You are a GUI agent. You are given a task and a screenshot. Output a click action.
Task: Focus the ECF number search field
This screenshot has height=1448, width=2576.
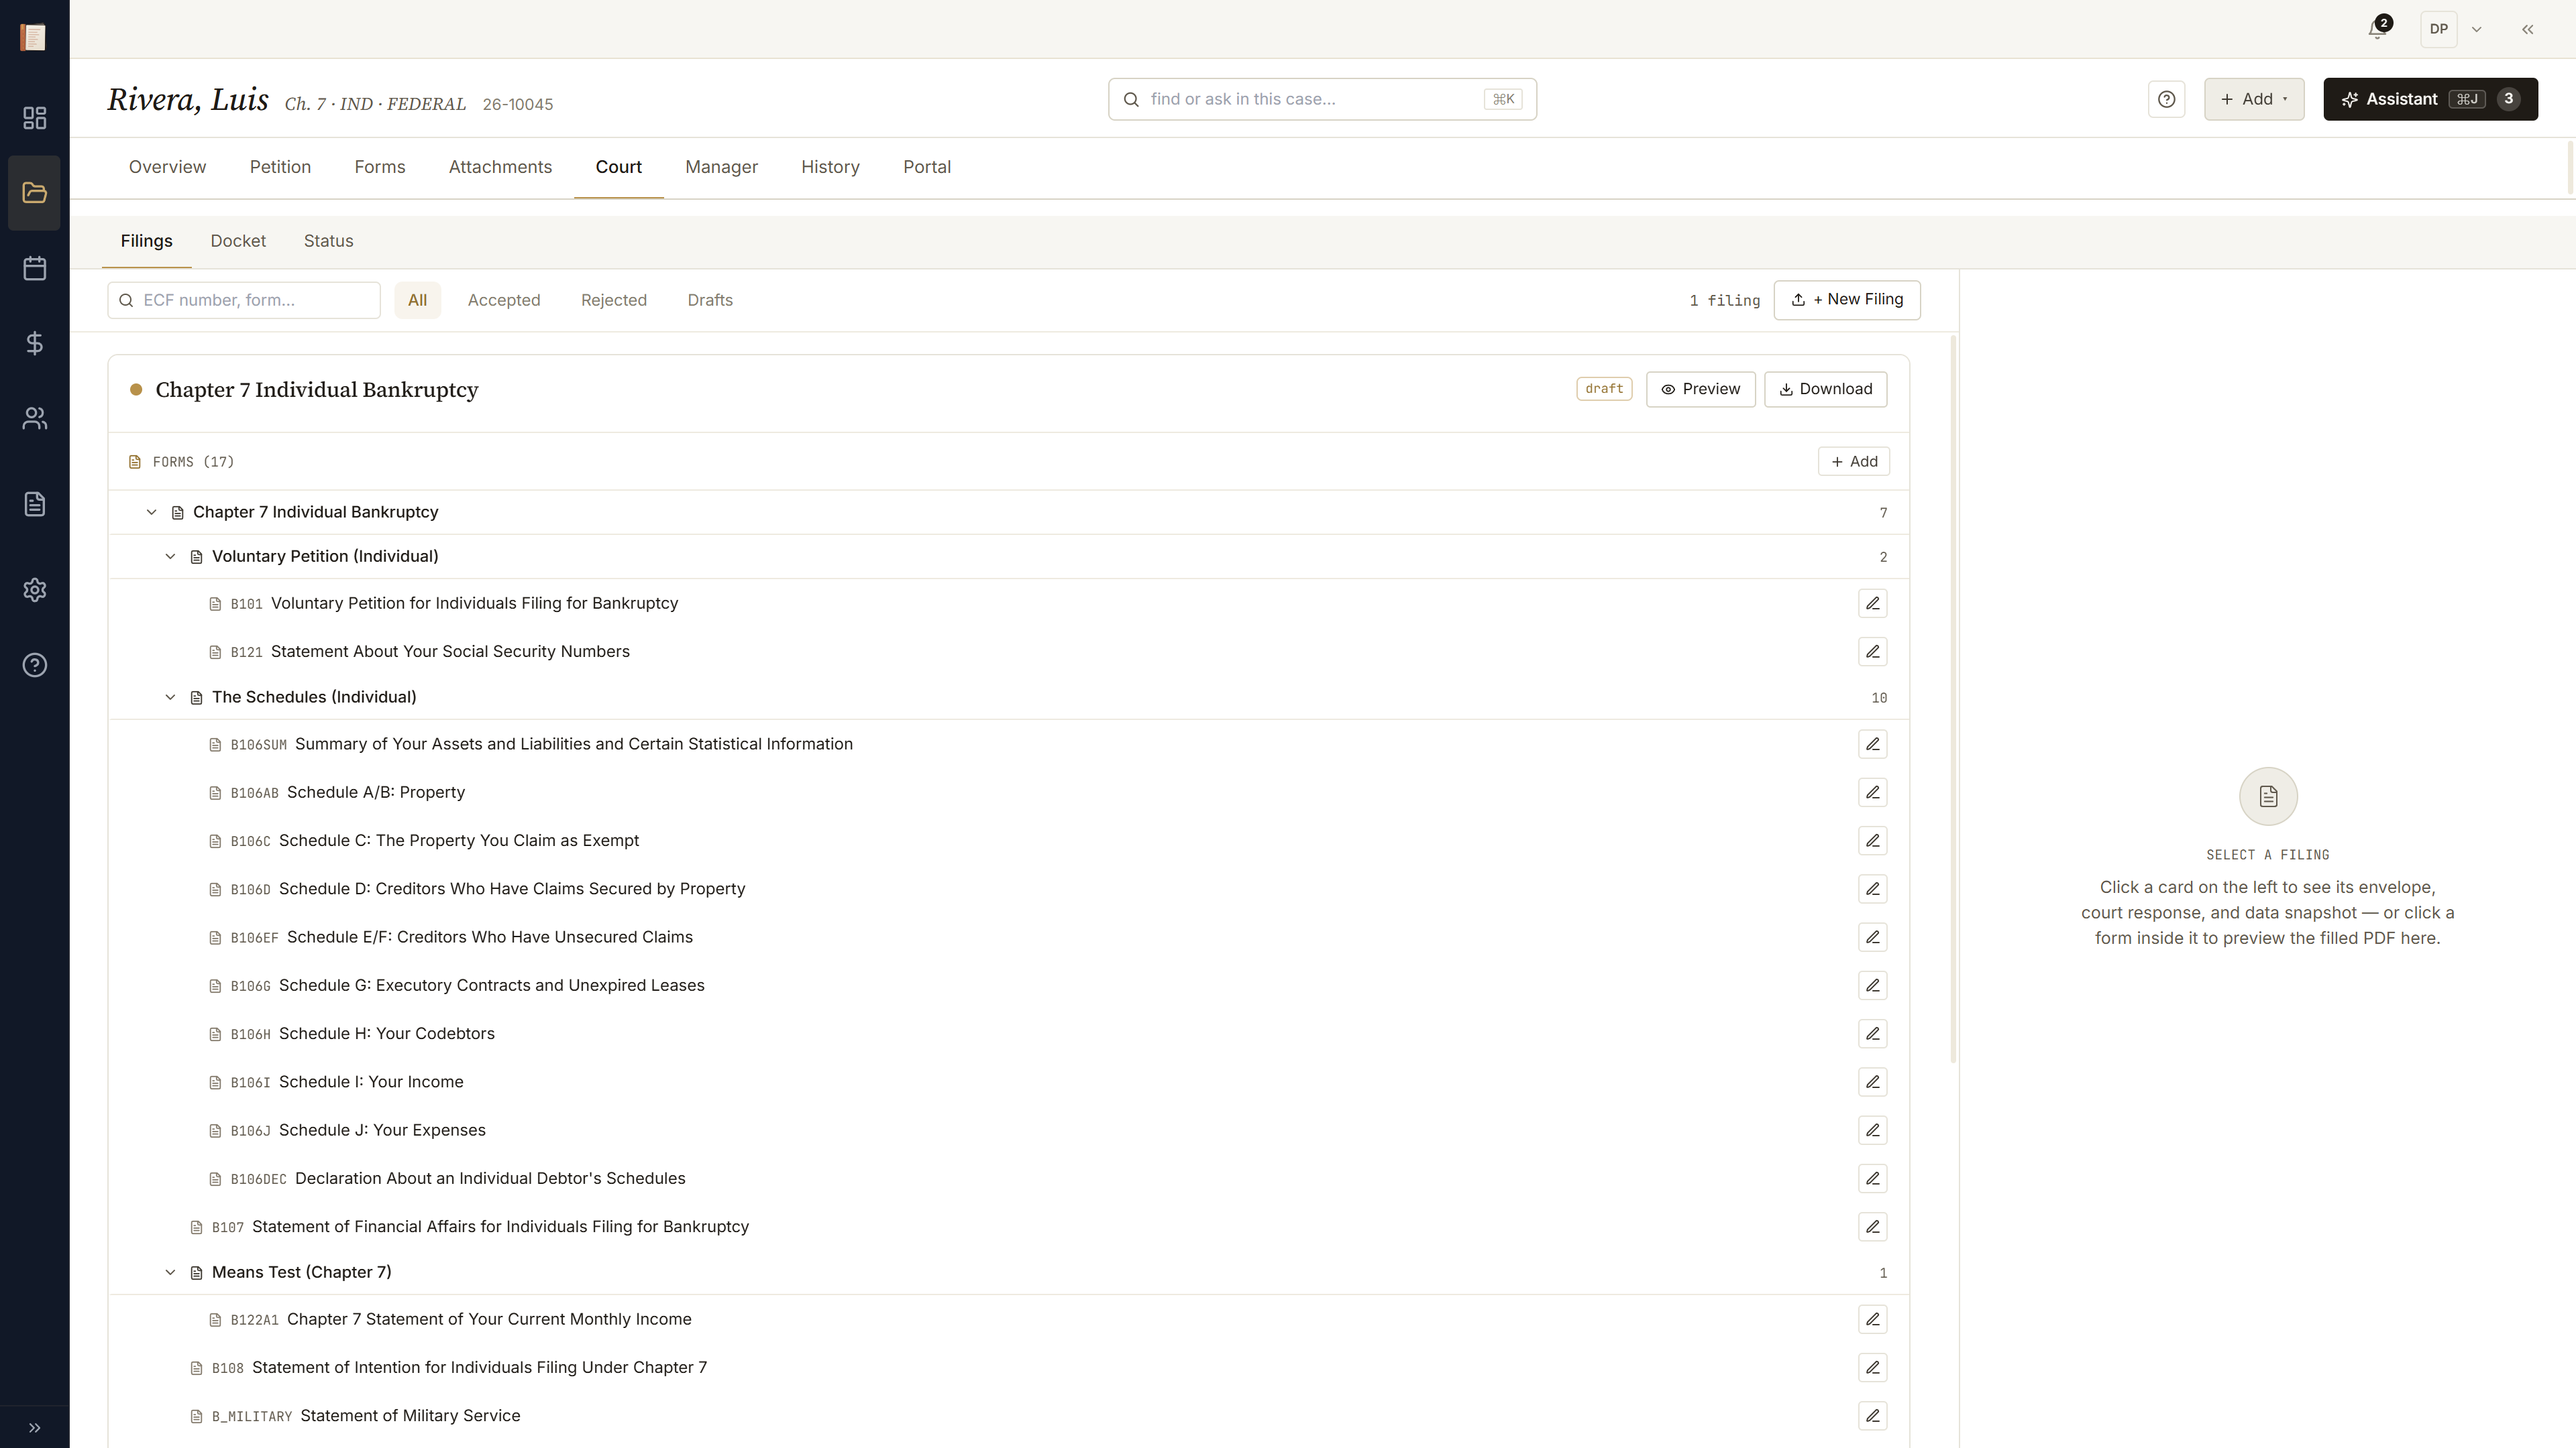click(x=244, y=300)
